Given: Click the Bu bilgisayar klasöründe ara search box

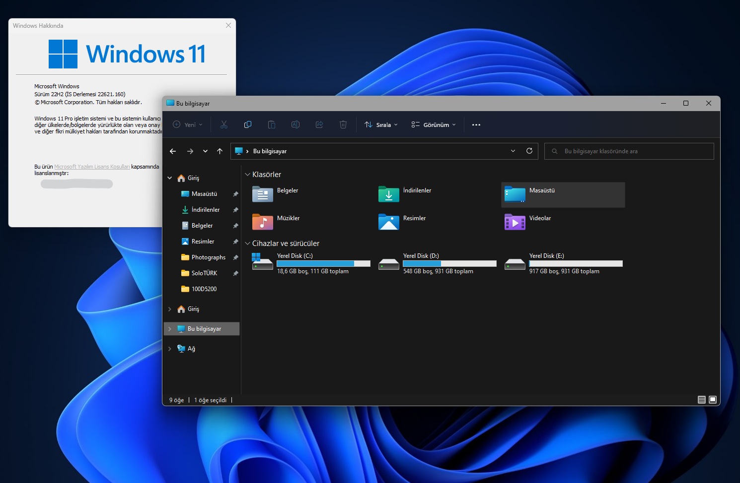Looking at the screenshot, I should [x=629, y=151].
